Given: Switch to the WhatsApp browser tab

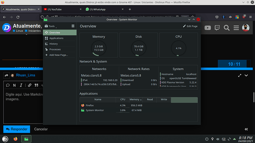Looking at the screenshot, I should pos(104,10).
